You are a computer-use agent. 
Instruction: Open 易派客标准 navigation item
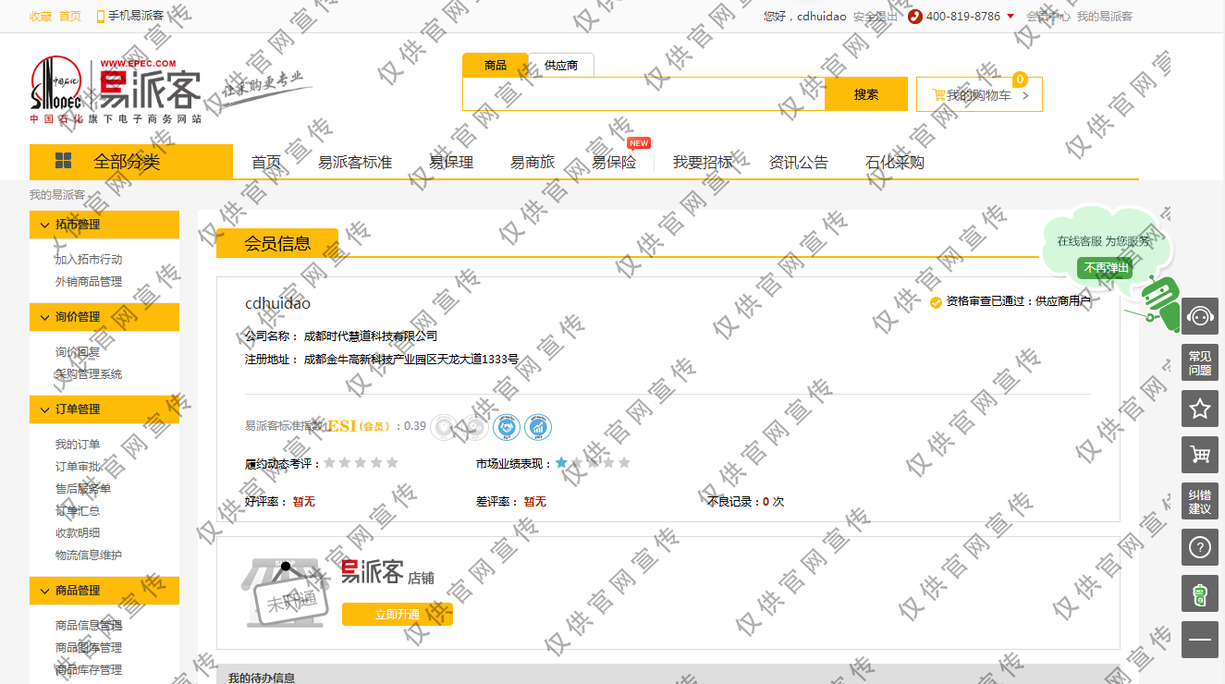(355, 163)
